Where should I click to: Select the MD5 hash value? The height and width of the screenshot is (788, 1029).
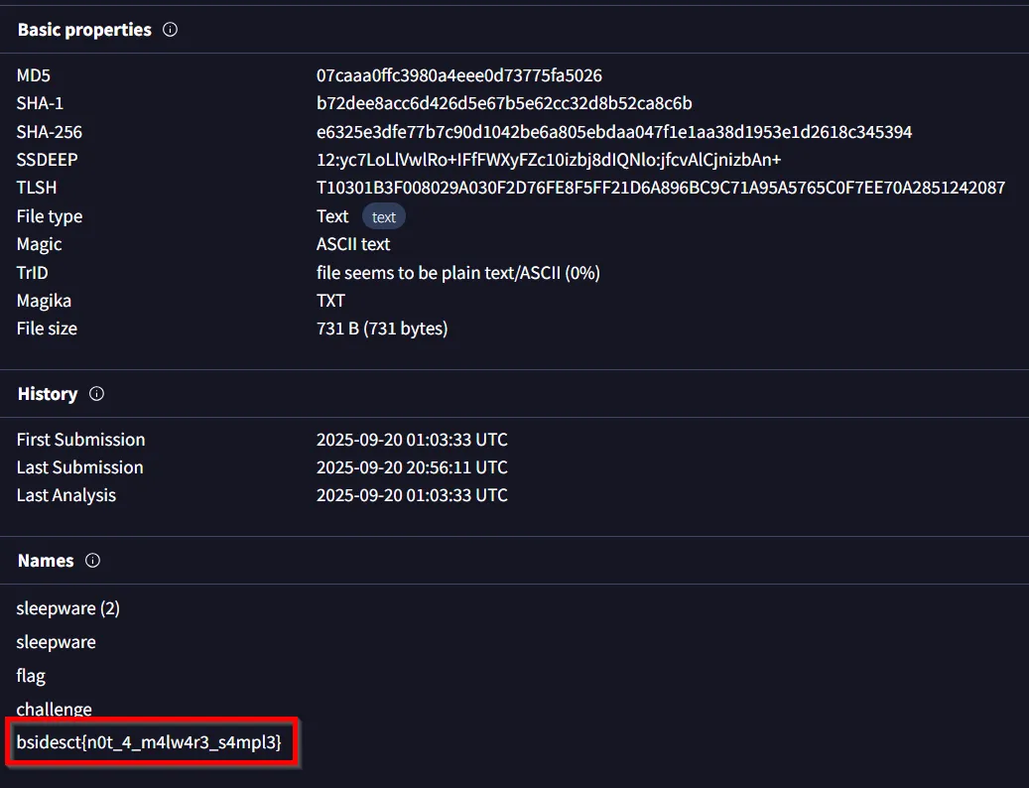[458, 75]
